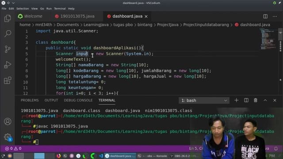This screenshot has height=159, width=283.
Task: Open the notifications bell in status bar
Action: (276, 148)
